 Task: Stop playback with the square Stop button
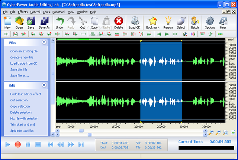coord(38,144)
